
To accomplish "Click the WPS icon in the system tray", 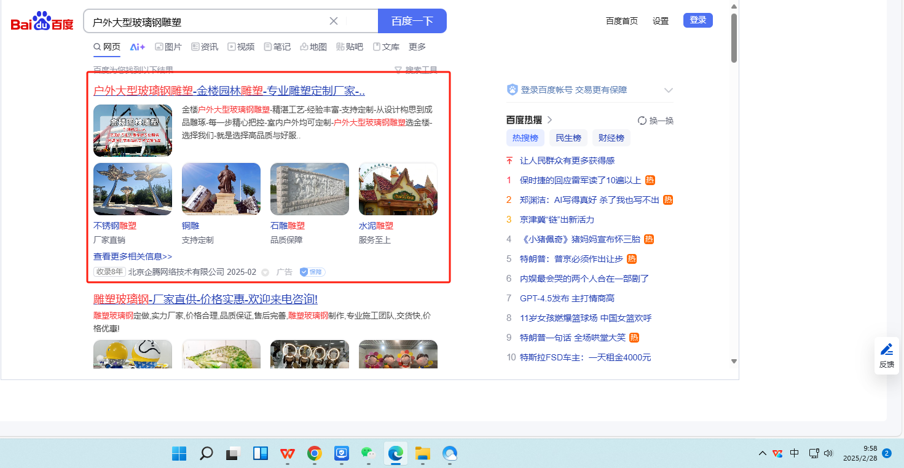I will tap(777, 454).
